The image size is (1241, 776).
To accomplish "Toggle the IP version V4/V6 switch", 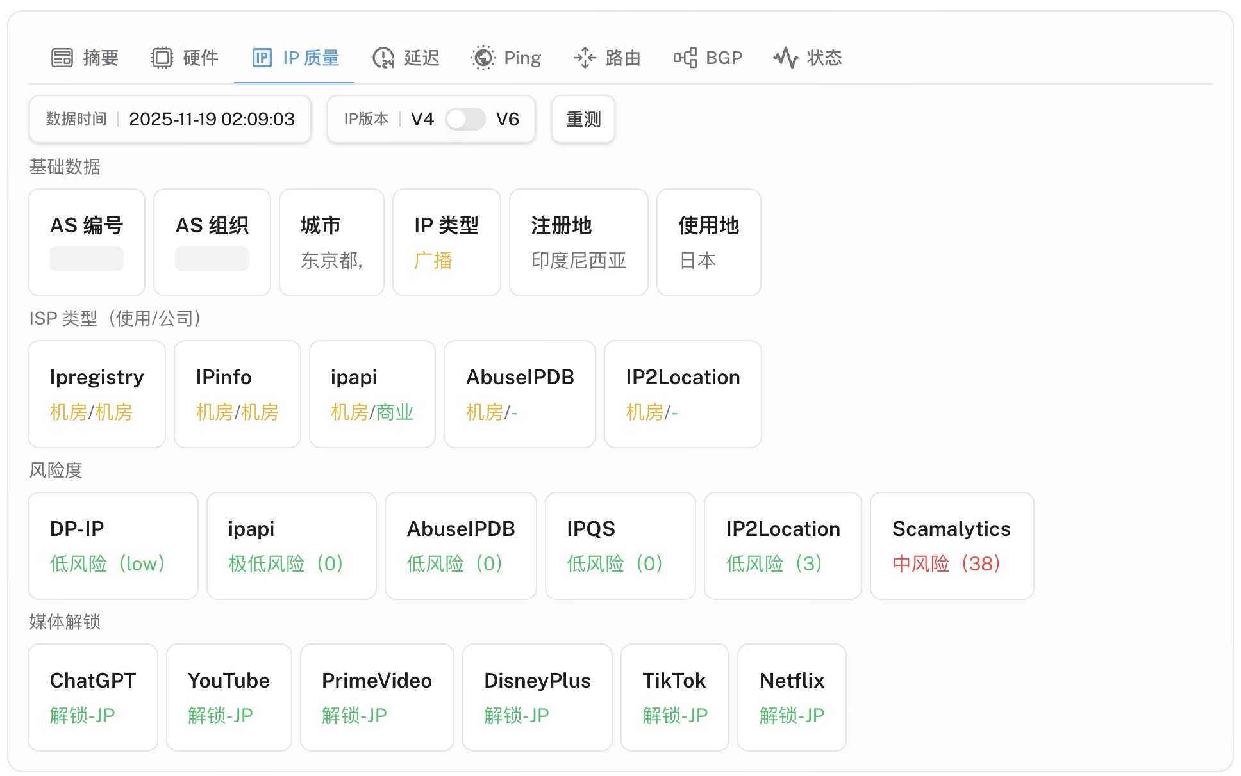I will pyautogui.click(x=465, y=119).
